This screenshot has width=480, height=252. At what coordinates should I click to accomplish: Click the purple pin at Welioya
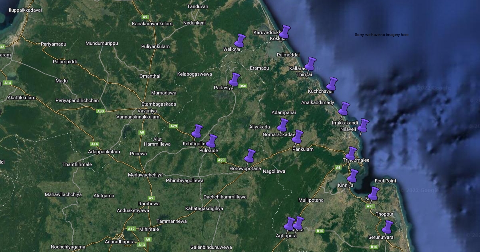[240, 41]
